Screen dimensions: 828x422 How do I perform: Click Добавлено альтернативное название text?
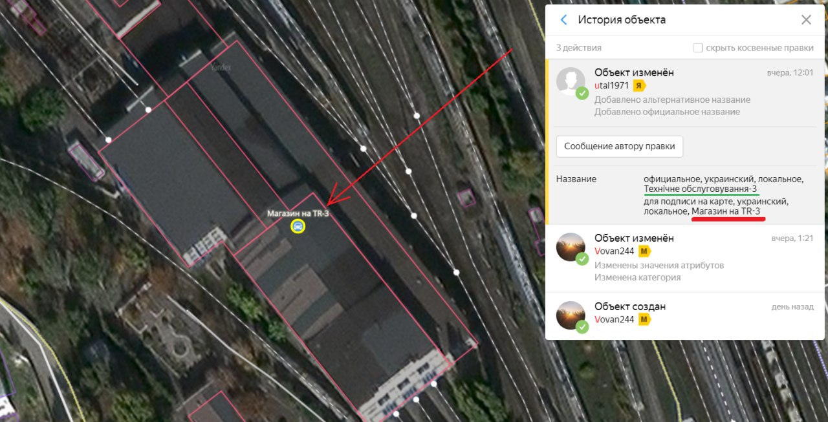672,100
